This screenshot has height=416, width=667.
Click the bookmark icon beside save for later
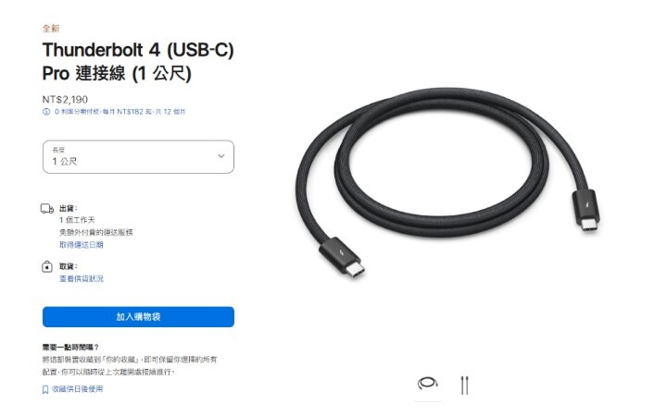tap(45, 389)
